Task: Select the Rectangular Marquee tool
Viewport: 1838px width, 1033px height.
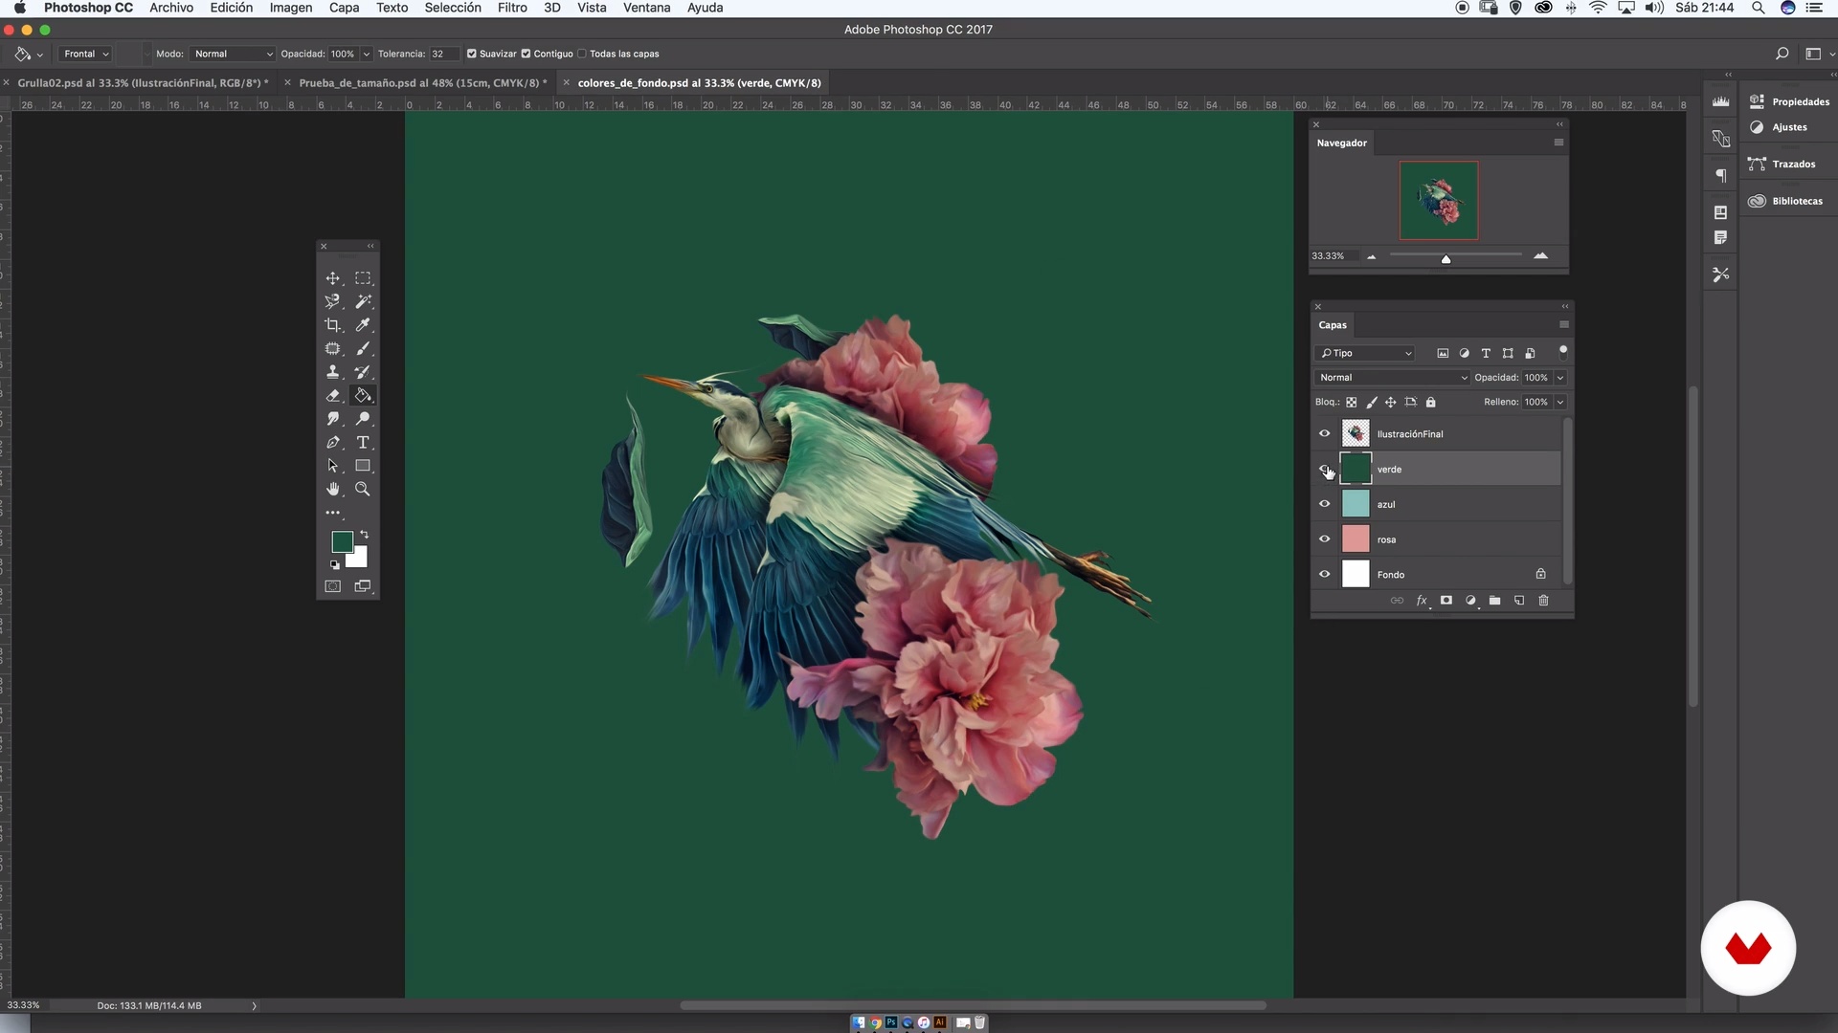Action: (x=363, y=278)
